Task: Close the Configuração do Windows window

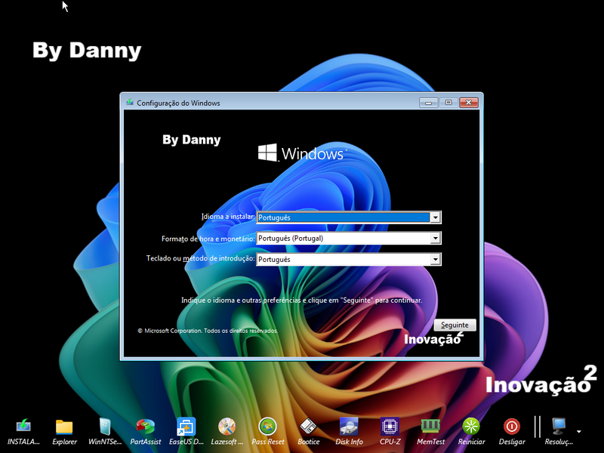Action: (468, 103)
